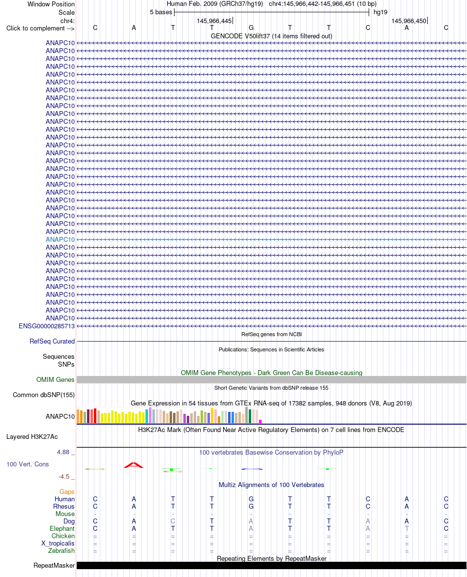Image resolution: width=467 pixels, height=577 pixels.
Task: Open the GENCODE V50lift37 track title
Action: tap(271, 36)
